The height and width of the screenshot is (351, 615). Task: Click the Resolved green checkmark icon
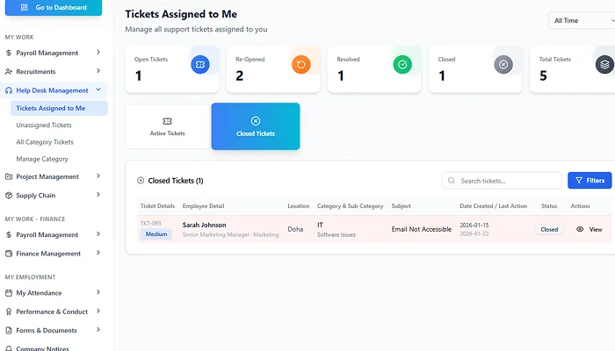402,64
